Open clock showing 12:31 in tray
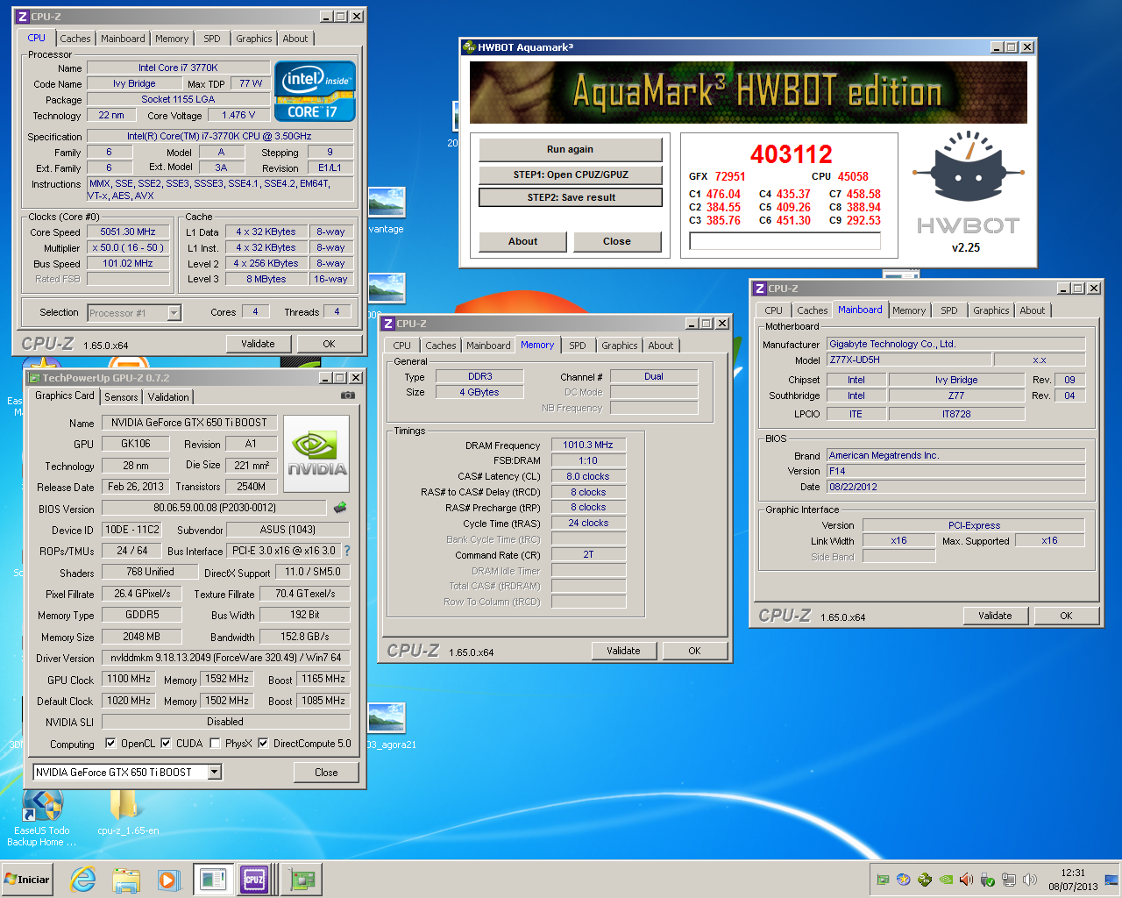 coord(1073,880)
